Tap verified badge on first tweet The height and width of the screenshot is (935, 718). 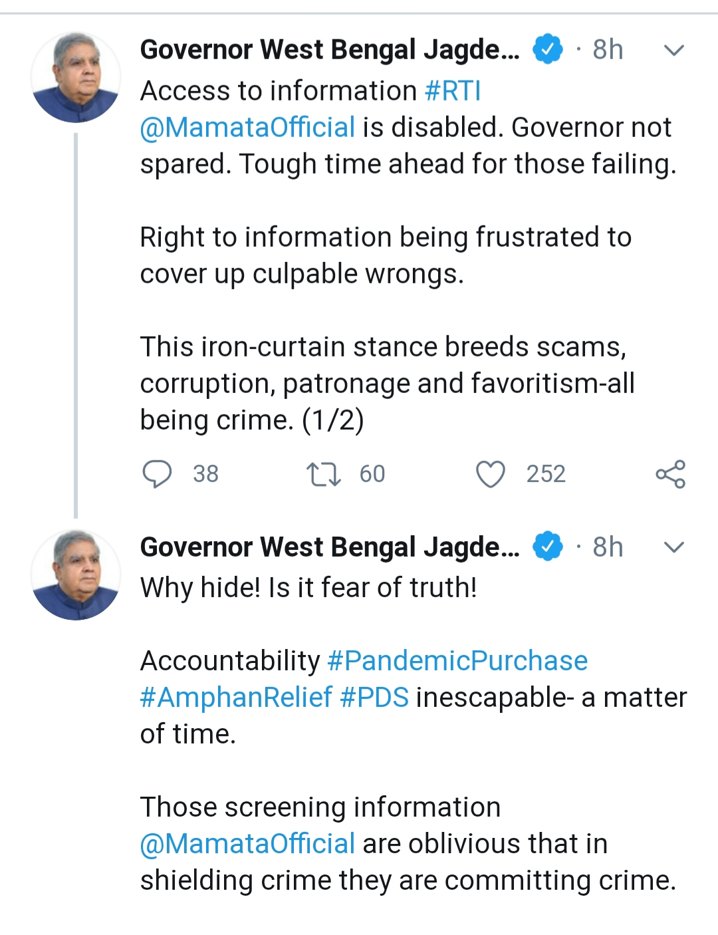548,50
